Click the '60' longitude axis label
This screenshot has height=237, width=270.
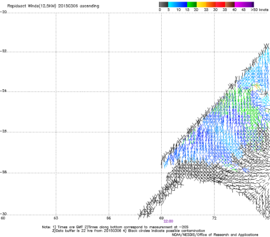coord(3,218)
